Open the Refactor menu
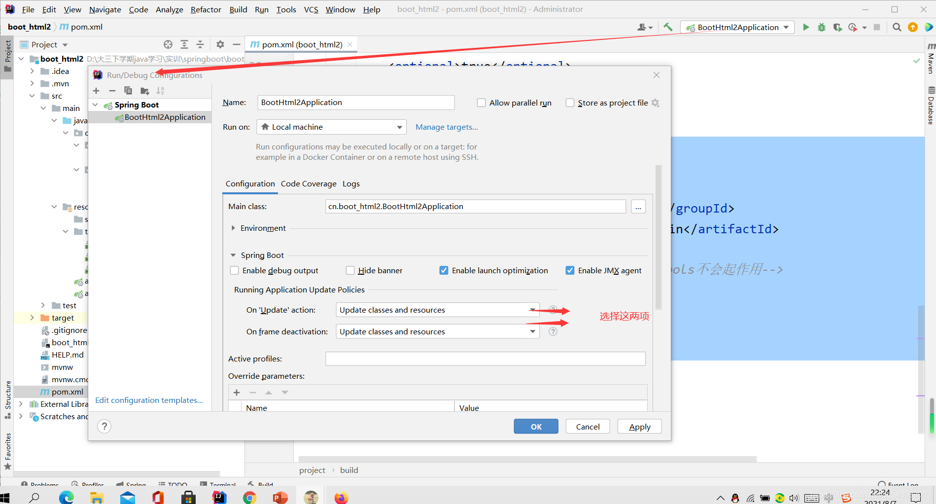The height and width of the screenshot is (504, 936). [x=206, y=9]
